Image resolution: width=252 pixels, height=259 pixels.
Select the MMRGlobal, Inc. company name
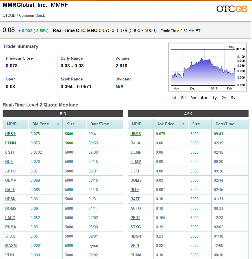[x=24, y=5]
